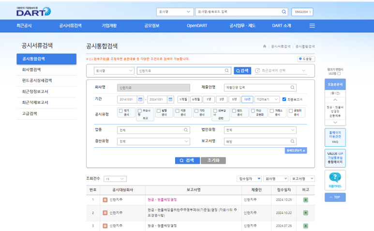
Task: Open 기간역보기 dropdown
Action: (x=267, y=99)
